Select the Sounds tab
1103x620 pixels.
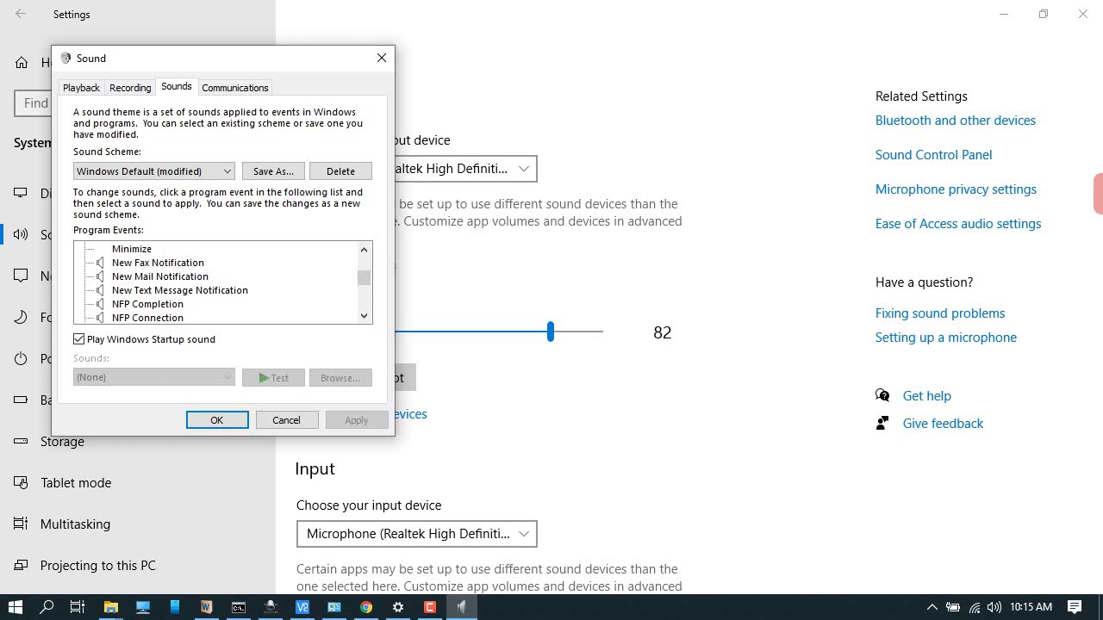tap(177, 86)
